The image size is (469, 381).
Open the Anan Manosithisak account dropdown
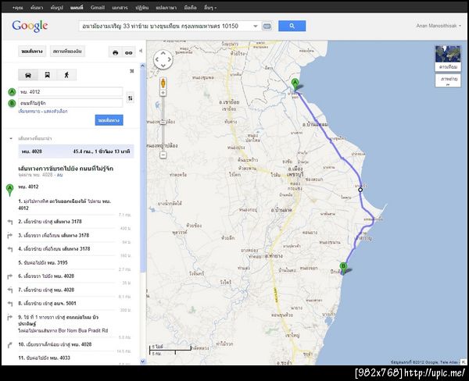click(439, 26)
